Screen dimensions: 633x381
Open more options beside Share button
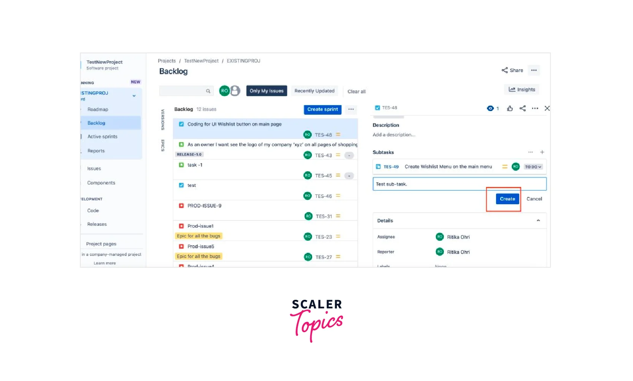point(534,70)
